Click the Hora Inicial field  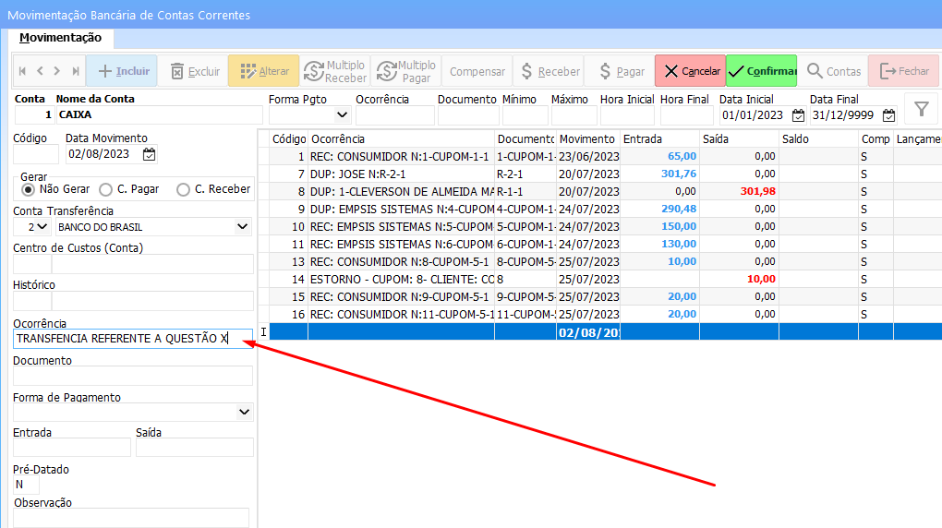(628, 115)
